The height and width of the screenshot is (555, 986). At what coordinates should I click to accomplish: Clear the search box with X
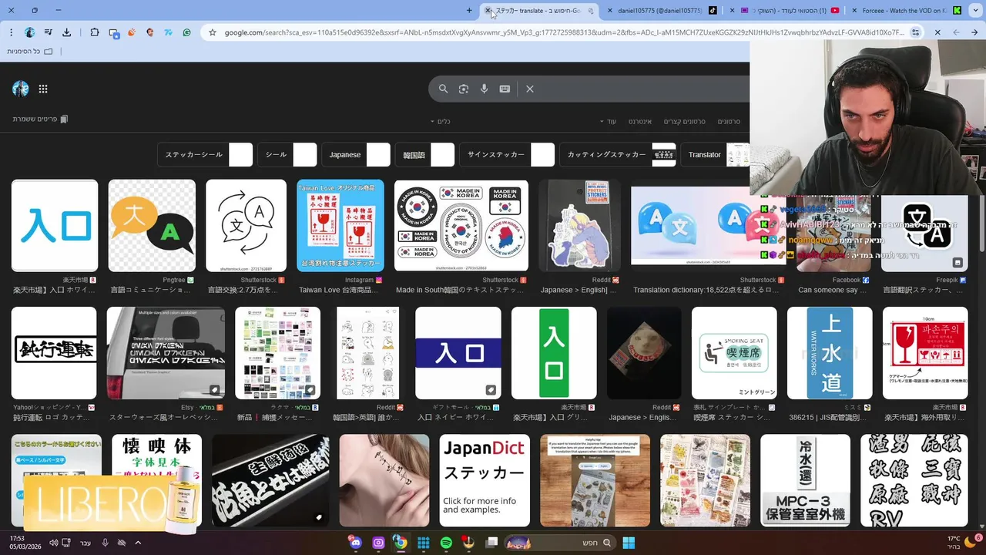coord(530,89)
